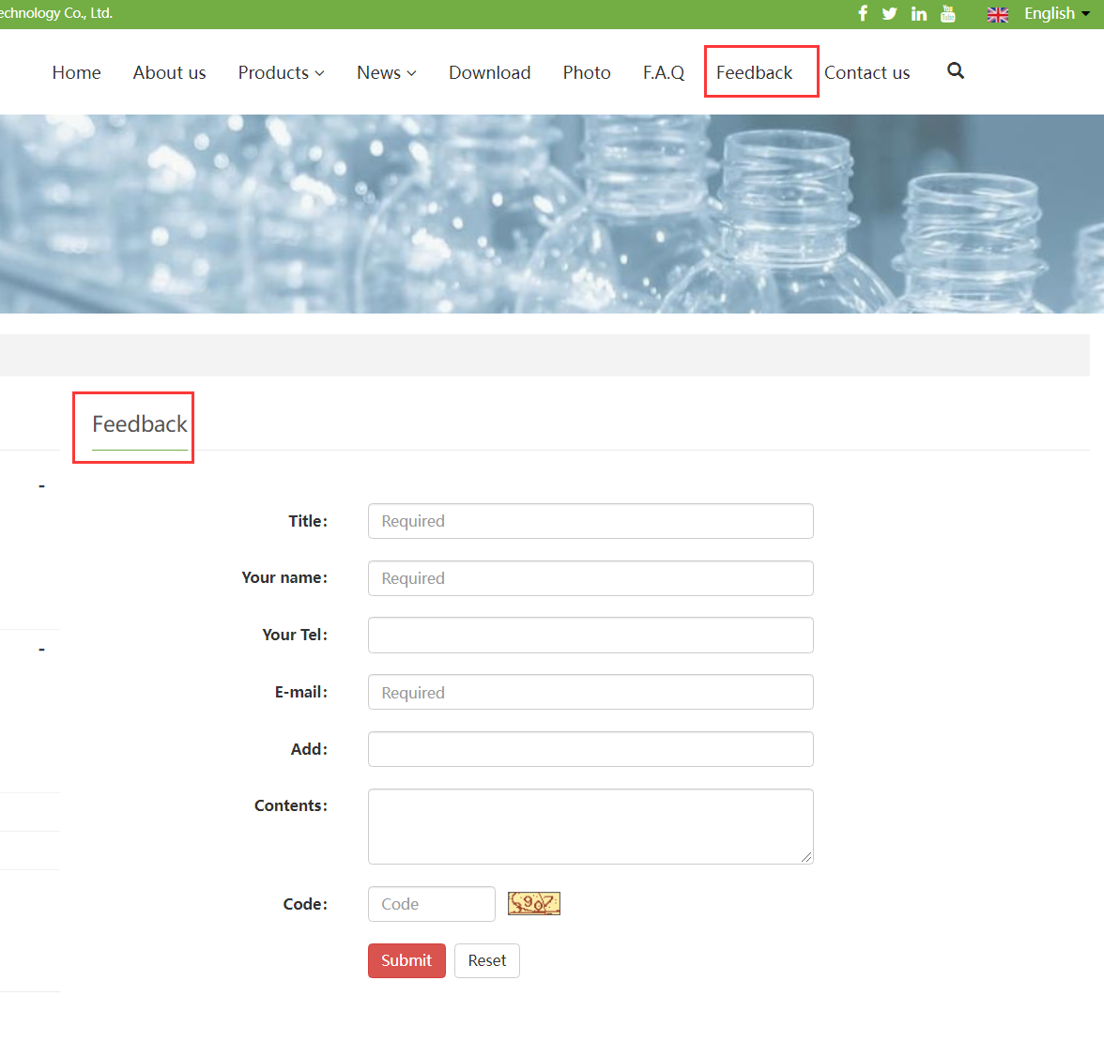
Task: Open the About us page
Action: coord(169,72)
